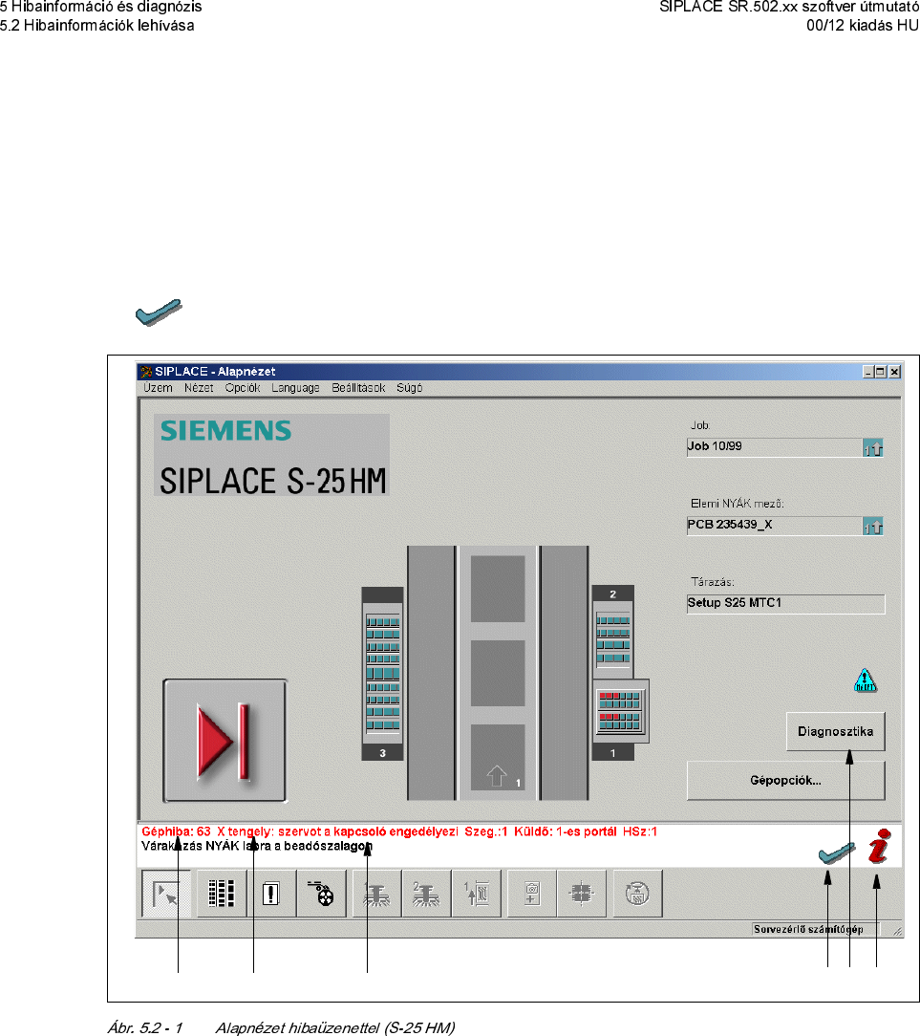Click the load arrow icon beside Job field
The image size is (920, 1036).
873,448
